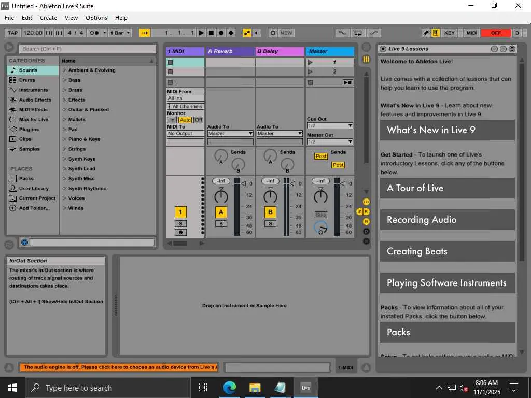Open the Groove Pool button
This screenshot has height=398, width=531.
coord(9,244)
